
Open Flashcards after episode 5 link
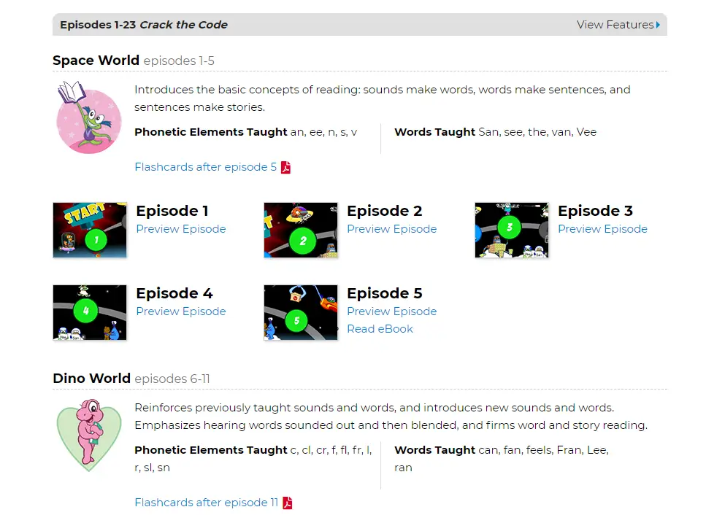(206, 167)
